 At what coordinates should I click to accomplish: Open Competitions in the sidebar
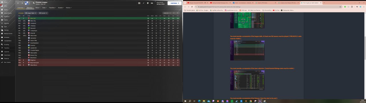[x=7, y=41]
